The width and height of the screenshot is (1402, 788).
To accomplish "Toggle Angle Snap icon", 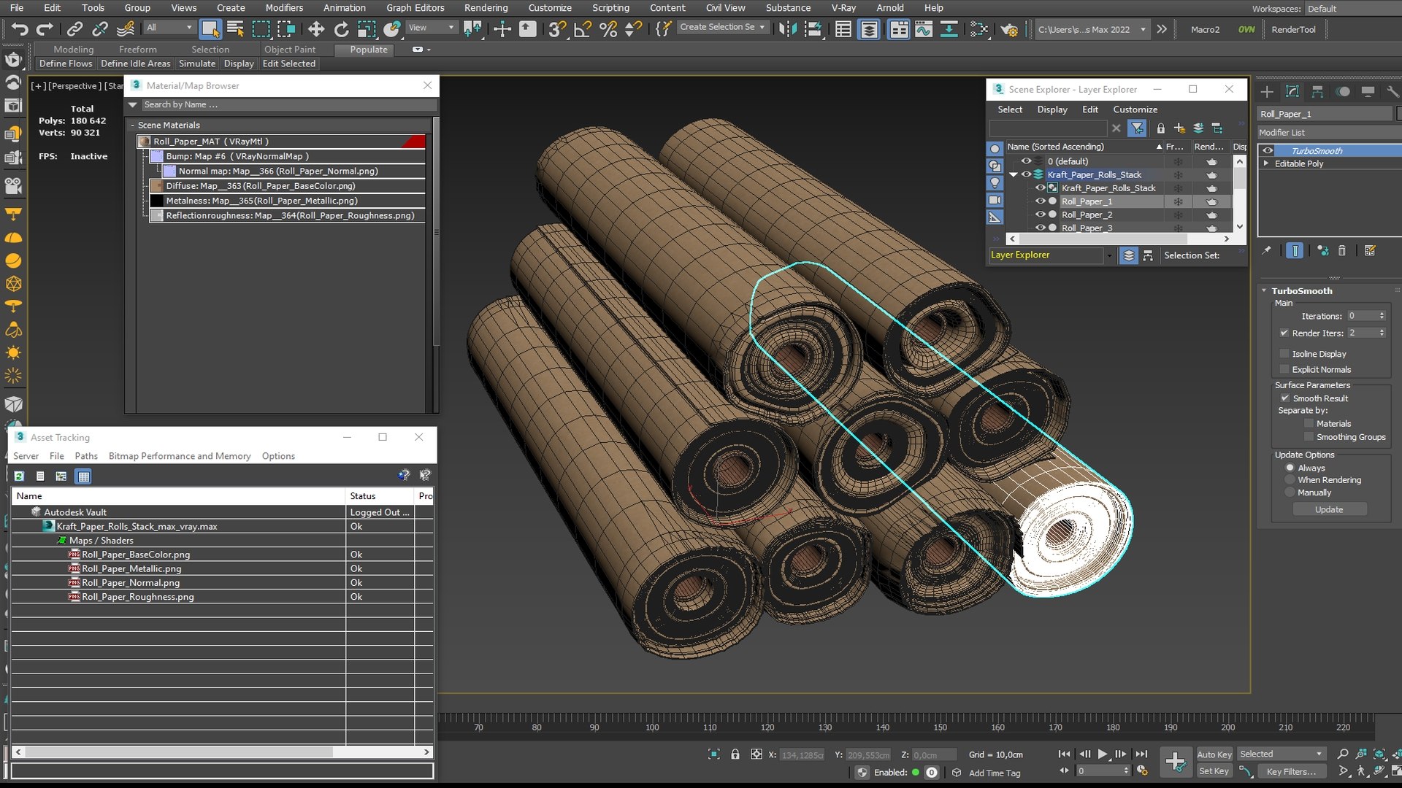I will (x=582, y=29).
